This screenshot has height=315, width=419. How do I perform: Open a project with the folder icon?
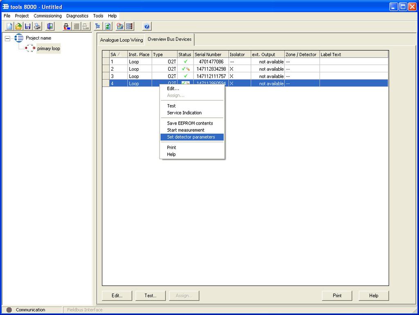[x=18, y=26]
